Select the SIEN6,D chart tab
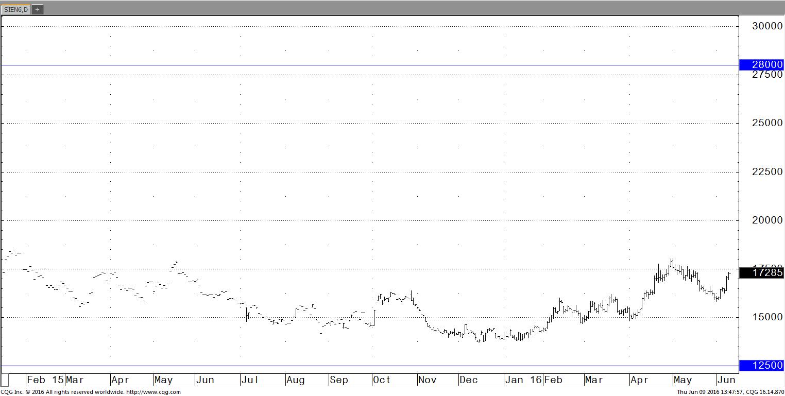This screenshot has height=396, width=785. [x=16, y=9]
